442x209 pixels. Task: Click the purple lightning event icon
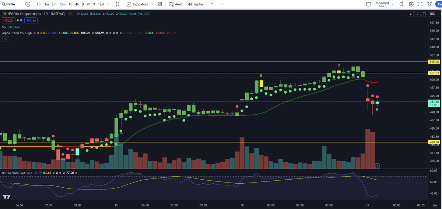377,166
